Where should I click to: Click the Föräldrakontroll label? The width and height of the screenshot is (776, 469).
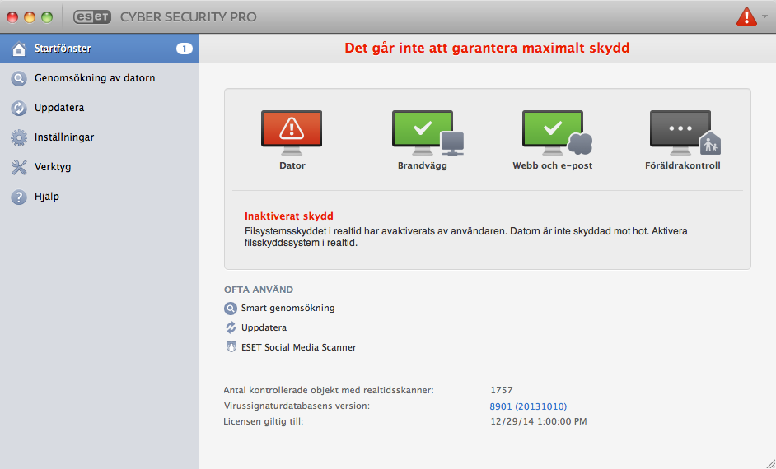(x=682, y=165)
